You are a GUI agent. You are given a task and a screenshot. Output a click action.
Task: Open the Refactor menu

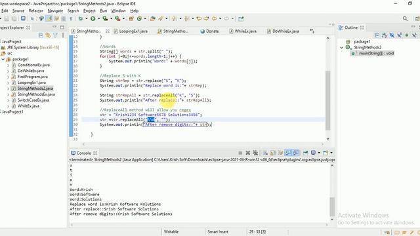click(36, 10)
